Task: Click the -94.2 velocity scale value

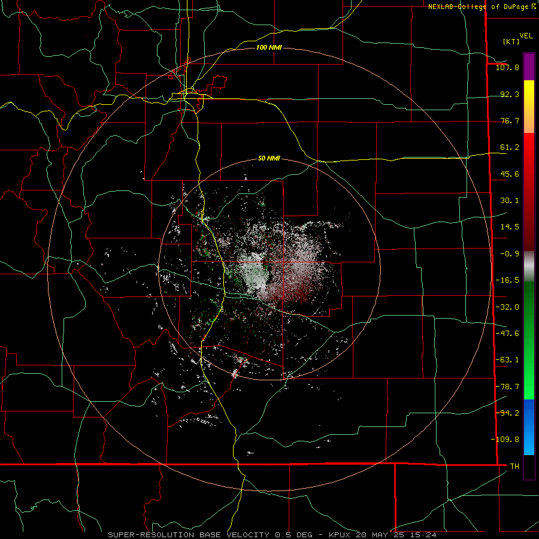Action: (x=507, y=413)
